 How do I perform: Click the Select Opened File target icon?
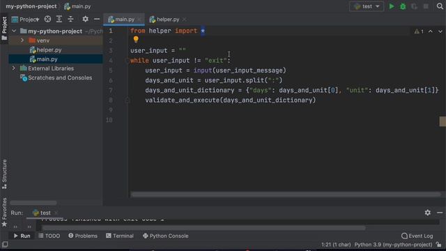click(x=47, y=19)
